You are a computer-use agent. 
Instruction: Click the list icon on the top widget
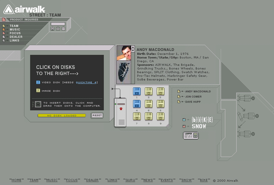tap(58, 29)
